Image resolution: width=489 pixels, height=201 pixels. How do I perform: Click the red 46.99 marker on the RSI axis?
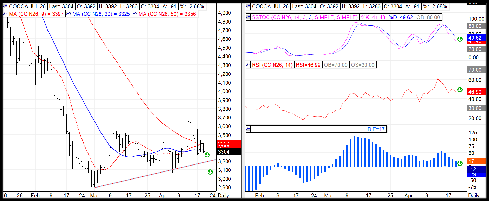pyautogui.click(x=477, y=92)
